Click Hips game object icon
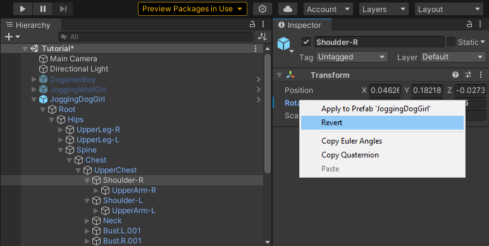This screenshot has width=489, height=246. pos(61,120)
